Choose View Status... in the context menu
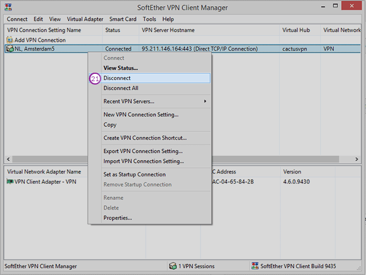 coord(149,68)
